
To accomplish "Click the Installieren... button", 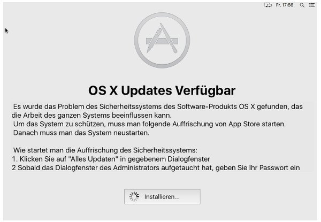I will pyautogui.click(x=162, y=197).
